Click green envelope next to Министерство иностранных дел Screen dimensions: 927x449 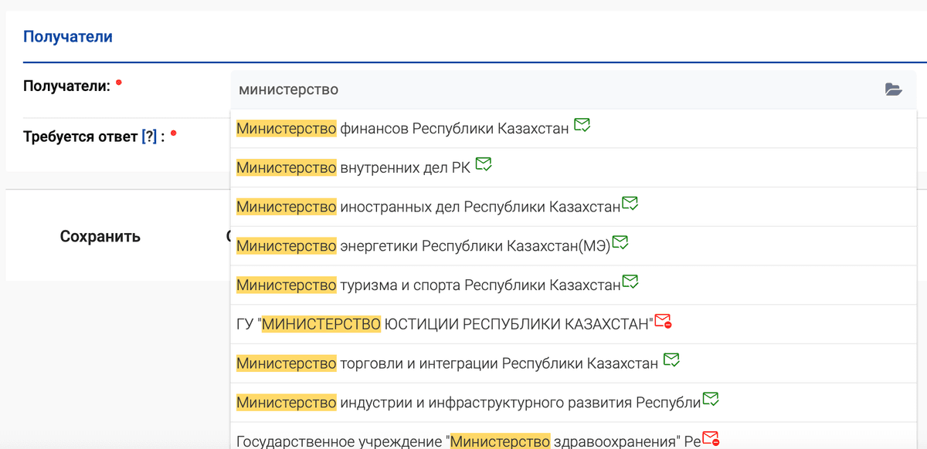pyautogui.click(x=630, y=204)
